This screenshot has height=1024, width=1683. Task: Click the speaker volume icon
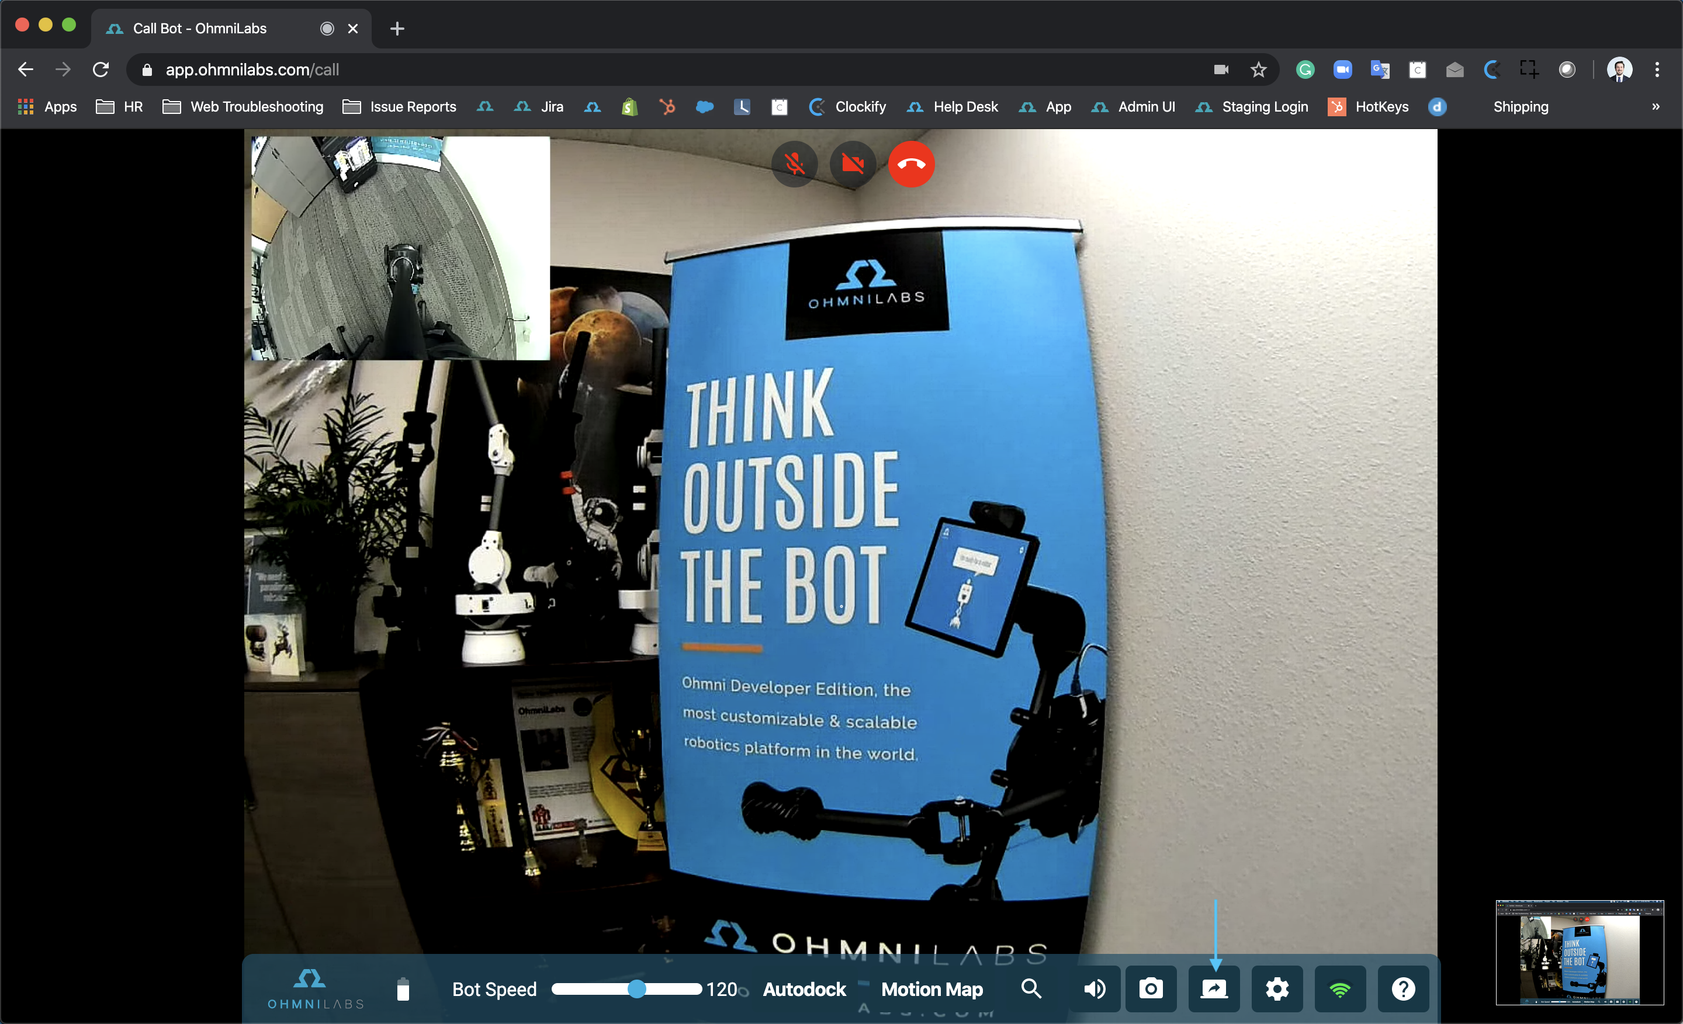1095,988
